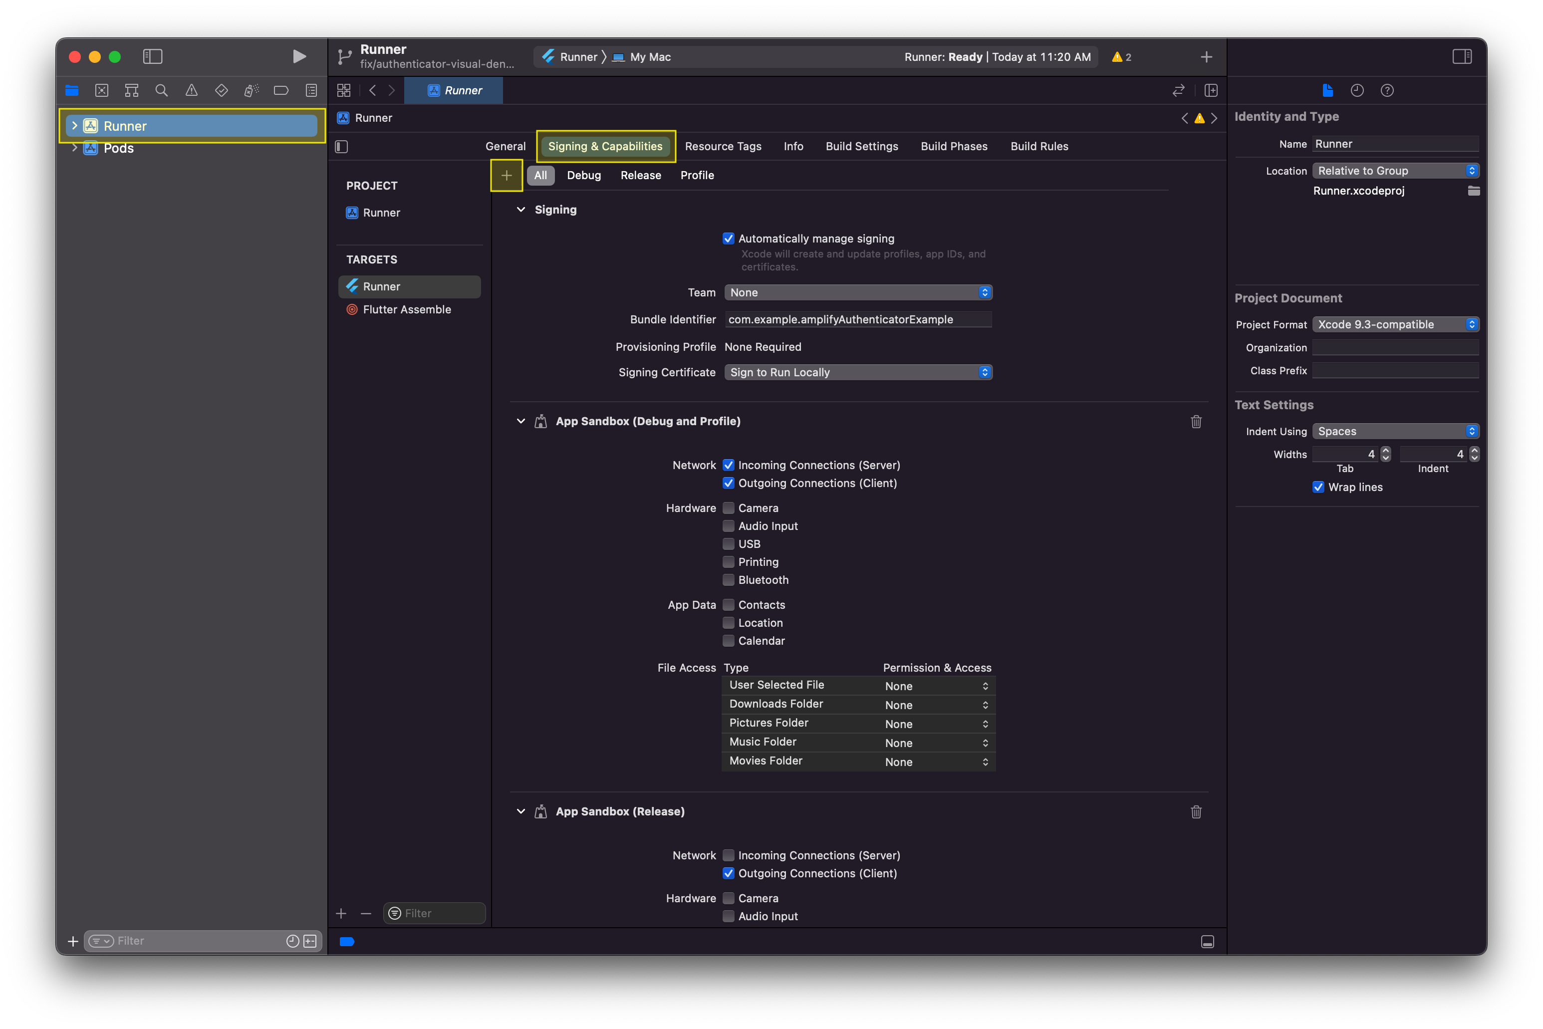This screenshot has height=1029, width=1543.
Task: Go back in editor history
Action: click(x=373, y=90)
